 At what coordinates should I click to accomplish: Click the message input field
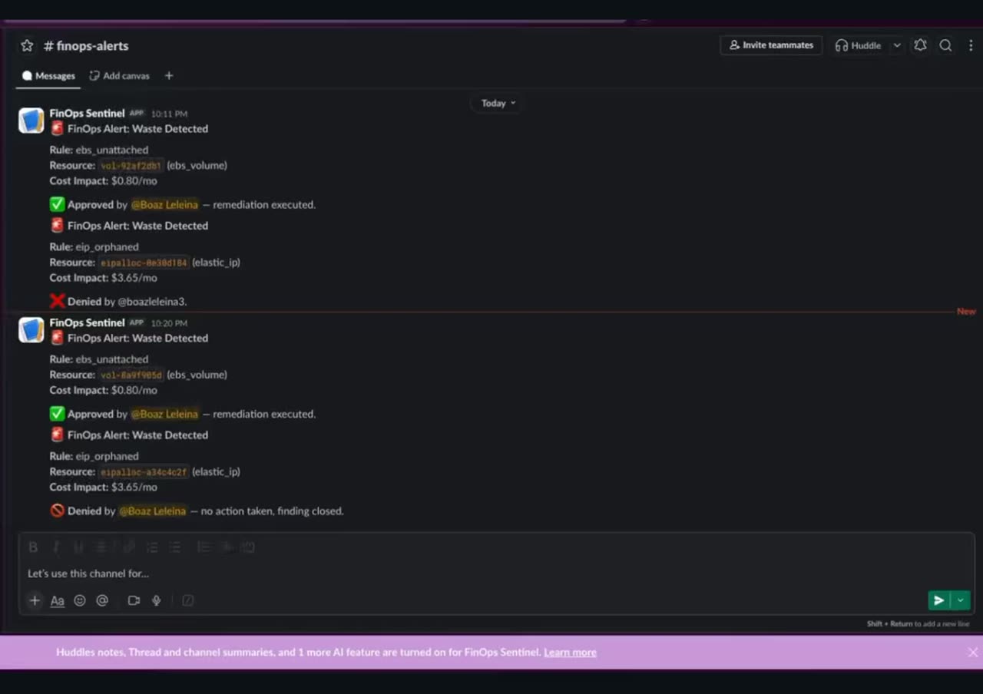coord(496,573)
